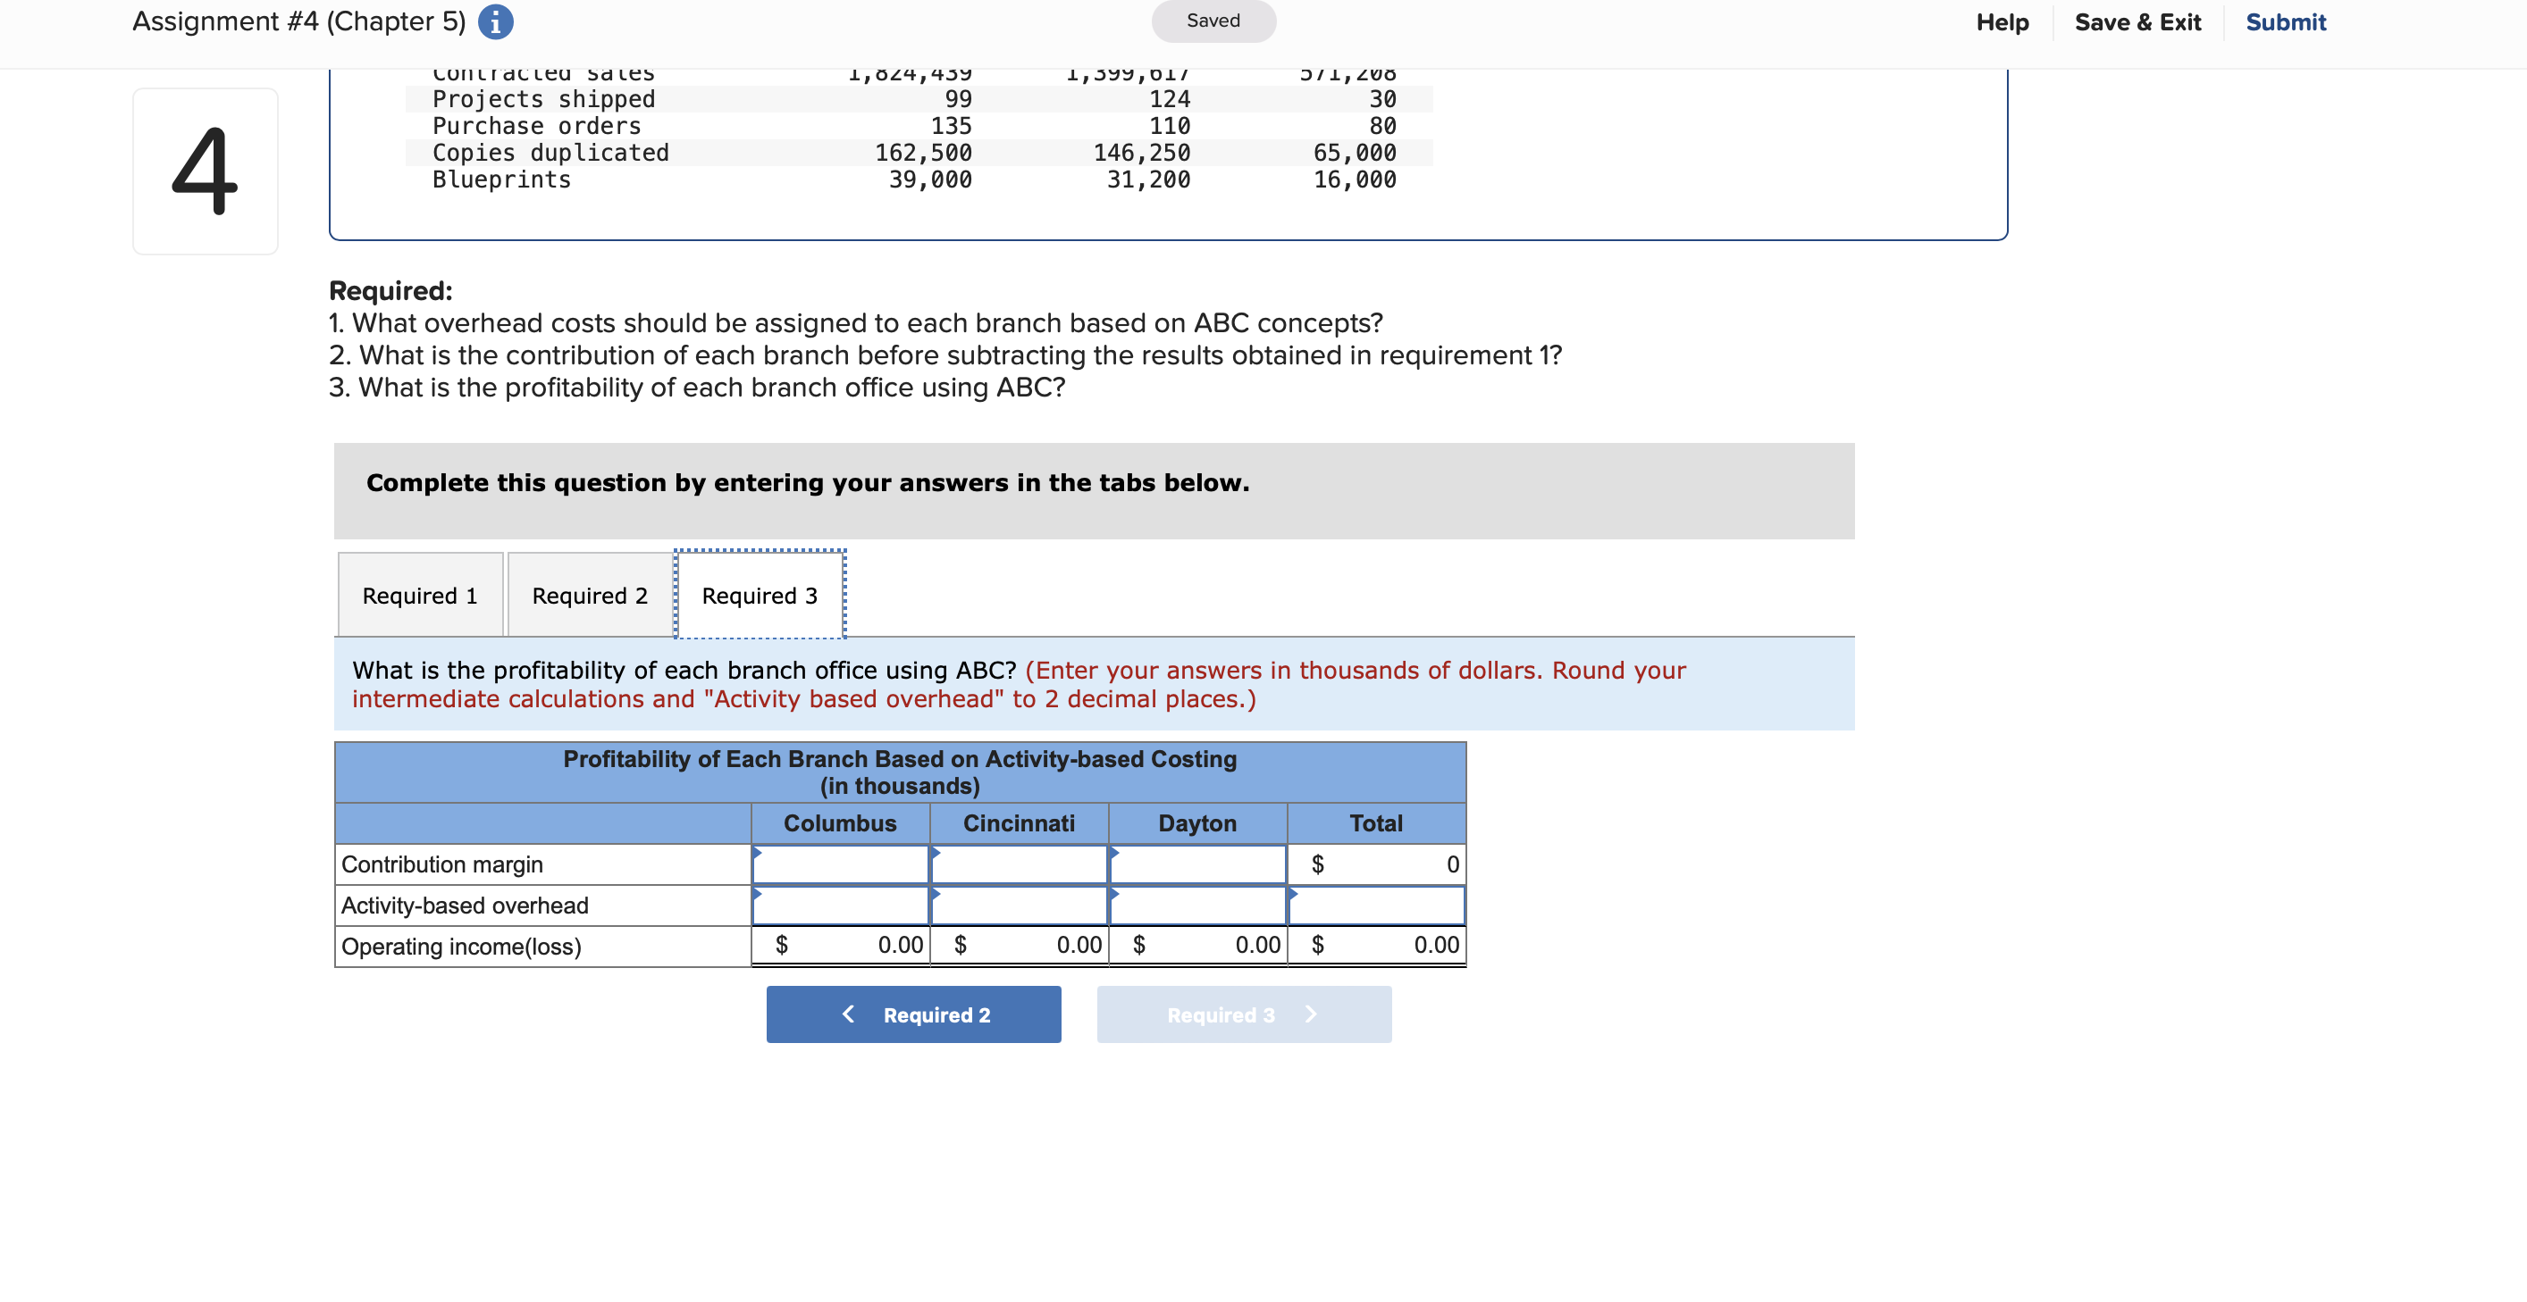Click the Total Activity-based overhead input field
Image resolution: width=2527 pixels, height=1302 pixels.
click(x=1378, y=906)
